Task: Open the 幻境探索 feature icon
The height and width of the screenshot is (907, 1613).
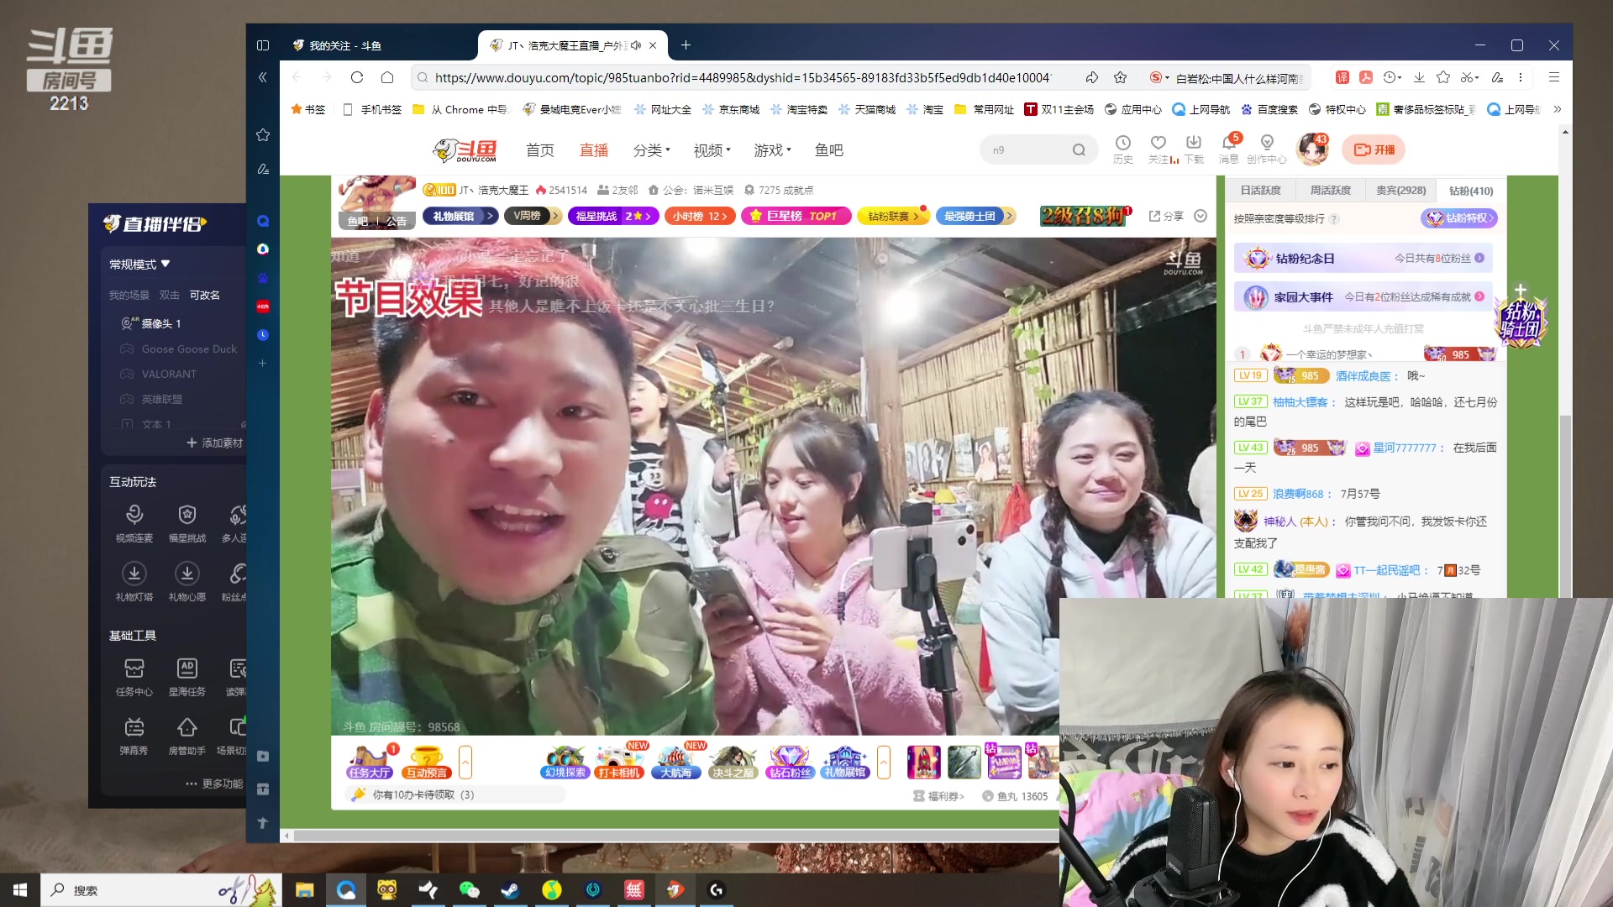Action: tap(564, 762)
